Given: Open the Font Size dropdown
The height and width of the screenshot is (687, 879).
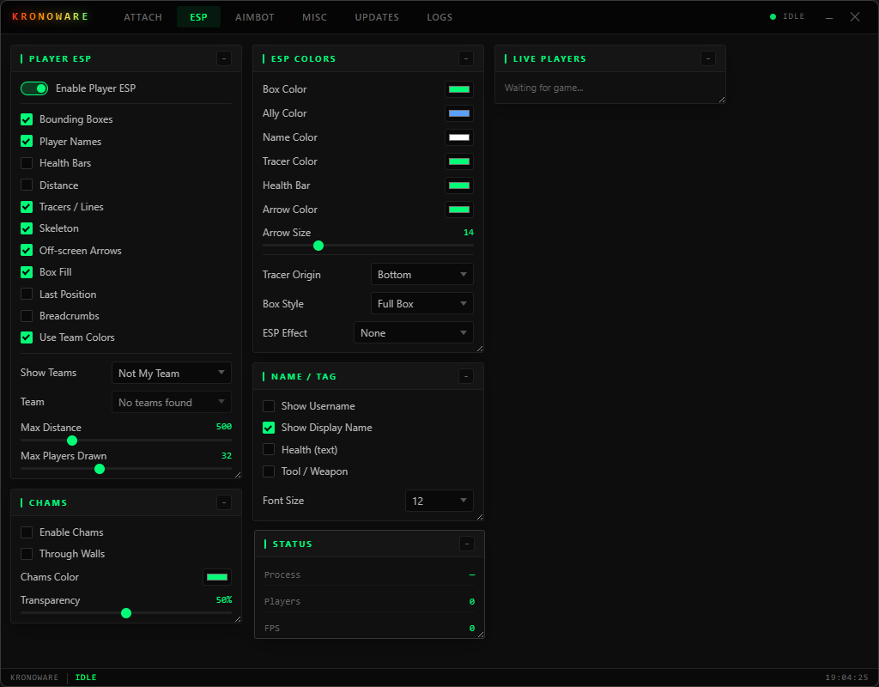Looking at the screenshot, I should tap(439, 501).
